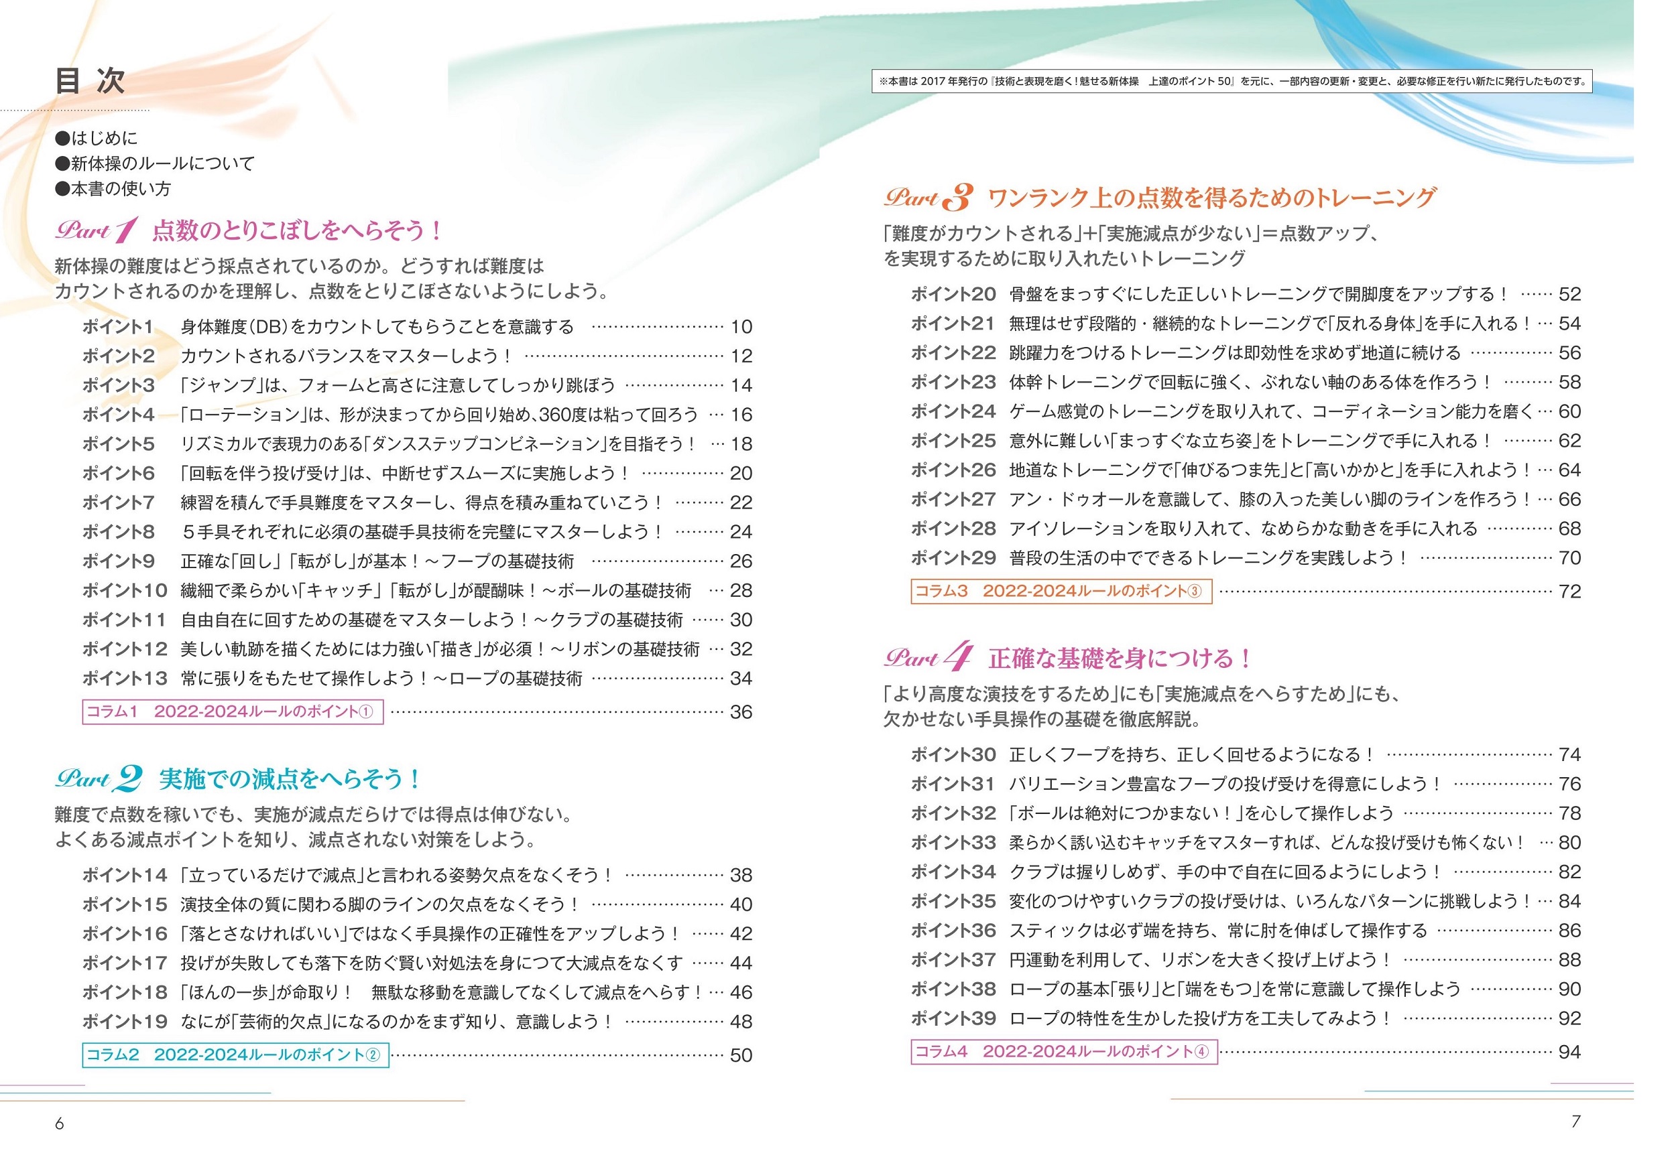
Task: Open ポイント31 フープの投げ受け entry
Action: click(x=1246, y=785)
